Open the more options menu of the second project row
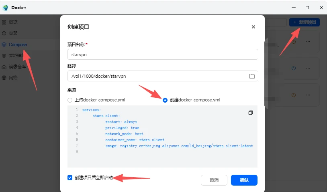Viewport: 327px width, 192px height. coord(308,68)
